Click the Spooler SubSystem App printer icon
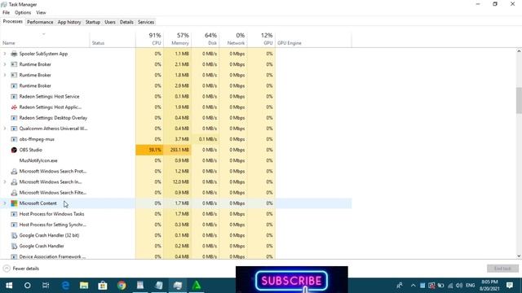 (x=14, y=54)
